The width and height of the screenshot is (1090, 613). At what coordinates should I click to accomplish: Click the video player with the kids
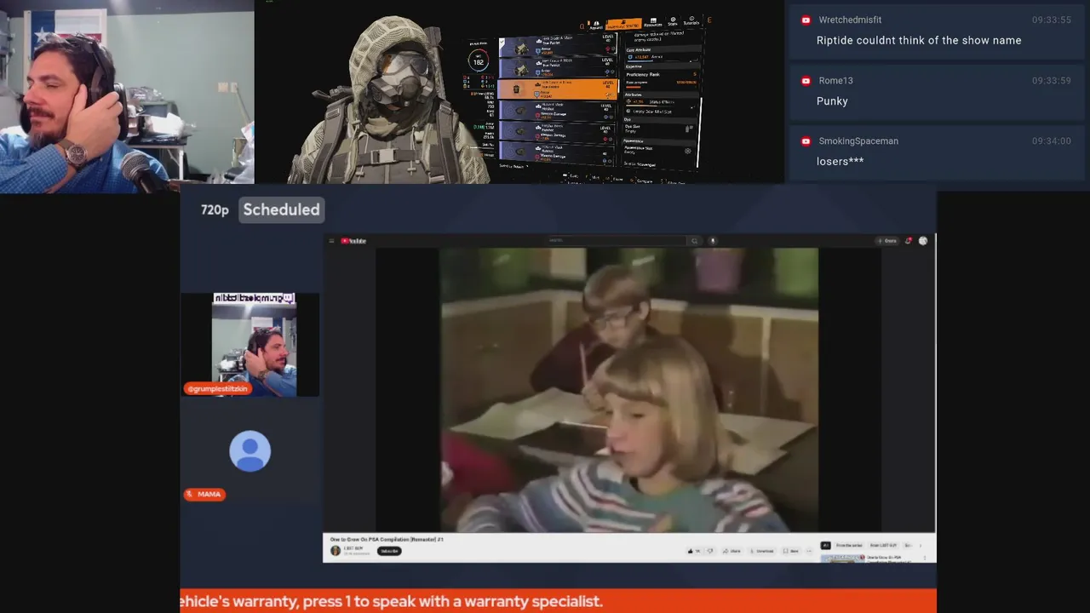(628, 390)
